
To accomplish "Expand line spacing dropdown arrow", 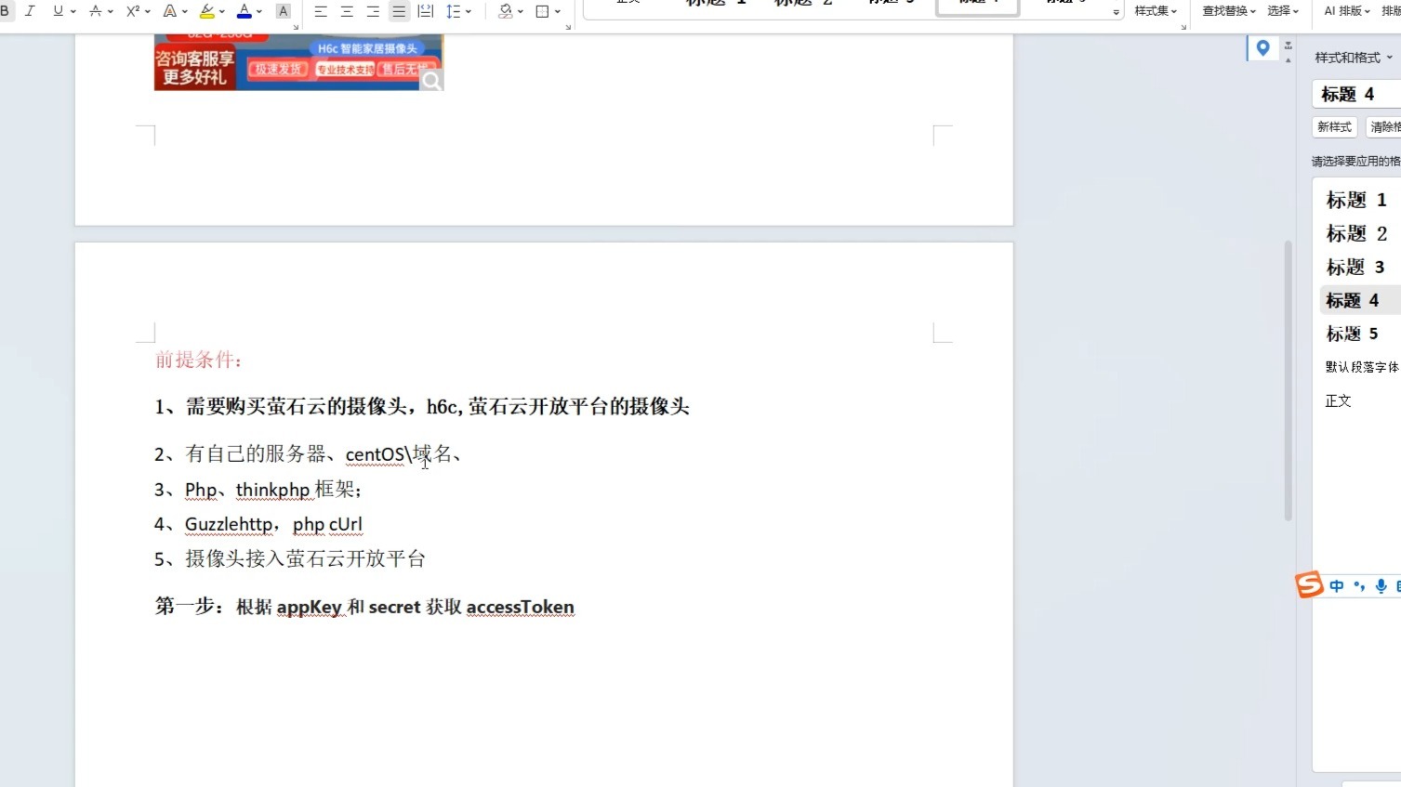I will pos(469,11).
